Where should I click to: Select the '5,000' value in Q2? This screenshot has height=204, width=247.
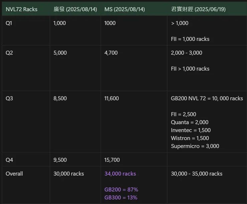pyautogui.click(x=60, y=53)
